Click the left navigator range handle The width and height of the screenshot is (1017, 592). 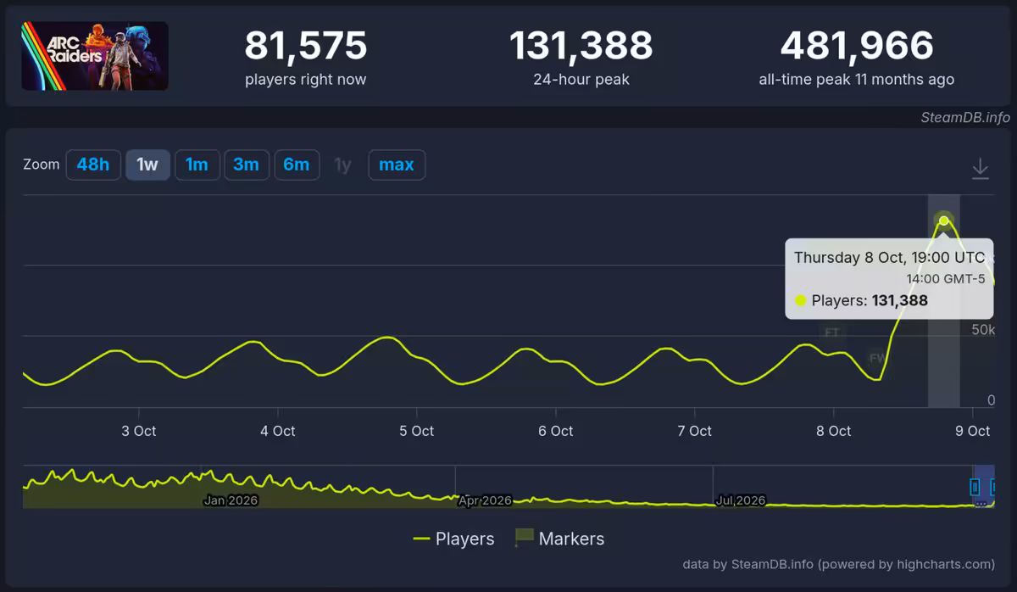coord(975,487)
